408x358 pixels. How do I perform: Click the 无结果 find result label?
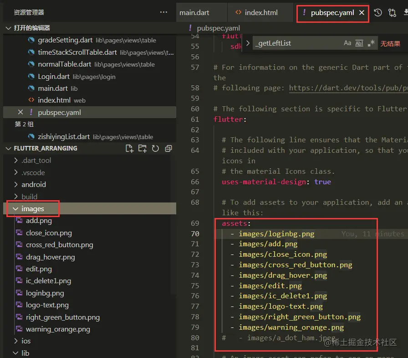390,43
